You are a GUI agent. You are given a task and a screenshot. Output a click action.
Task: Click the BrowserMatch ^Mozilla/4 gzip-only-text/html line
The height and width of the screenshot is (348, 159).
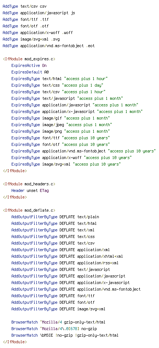tap(58, 322)
